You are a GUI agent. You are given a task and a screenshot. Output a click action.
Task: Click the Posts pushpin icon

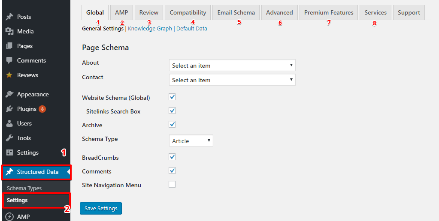[x=9, y=17]
